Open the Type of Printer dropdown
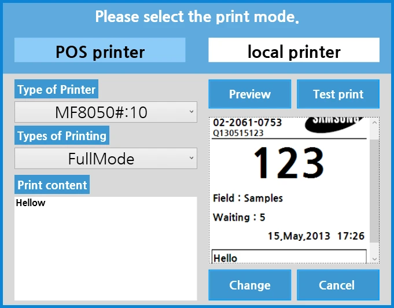The width and height of the screenshot is (394, 308). tap(106, 112)
